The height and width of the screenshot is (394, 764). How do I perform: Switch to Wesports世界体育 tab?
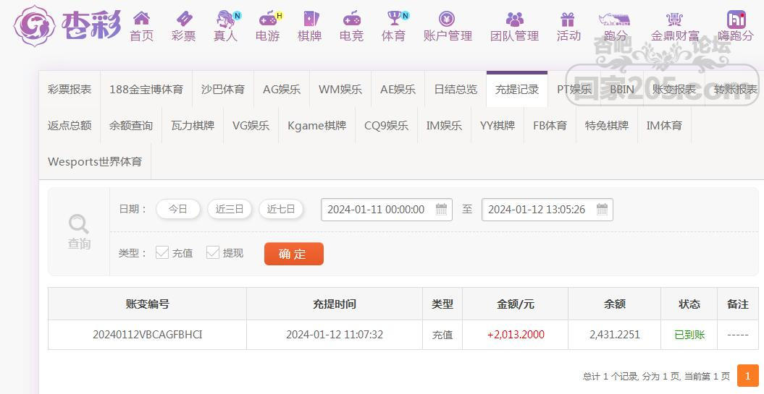click(x=95, y=161)
